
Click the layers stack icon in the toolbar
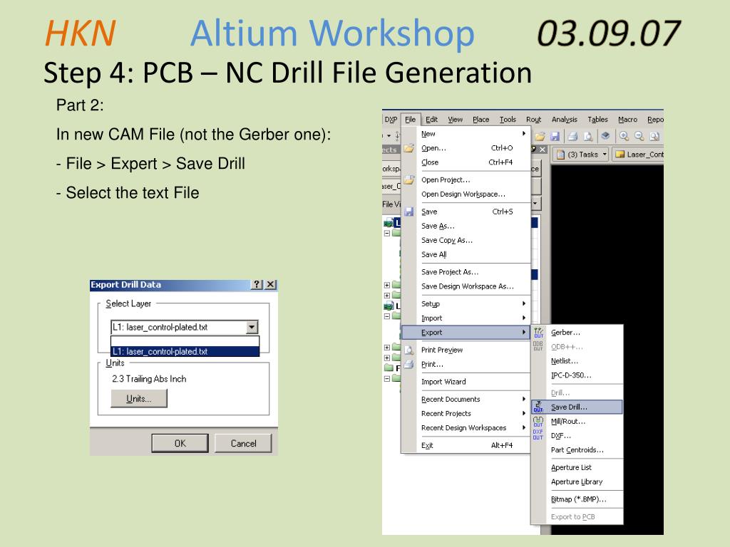[605, 136]
